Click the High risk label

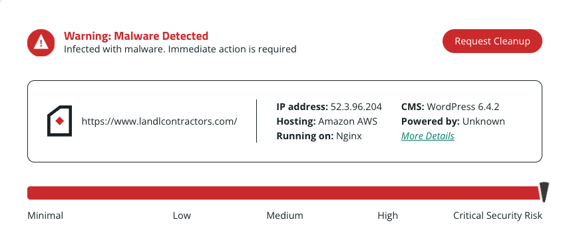coord(387,216)
